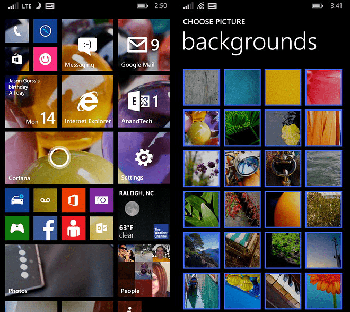350x312 pixels.
Task: Tap the message notification icon beside Wi-Fi
Action: pos(212,6)
